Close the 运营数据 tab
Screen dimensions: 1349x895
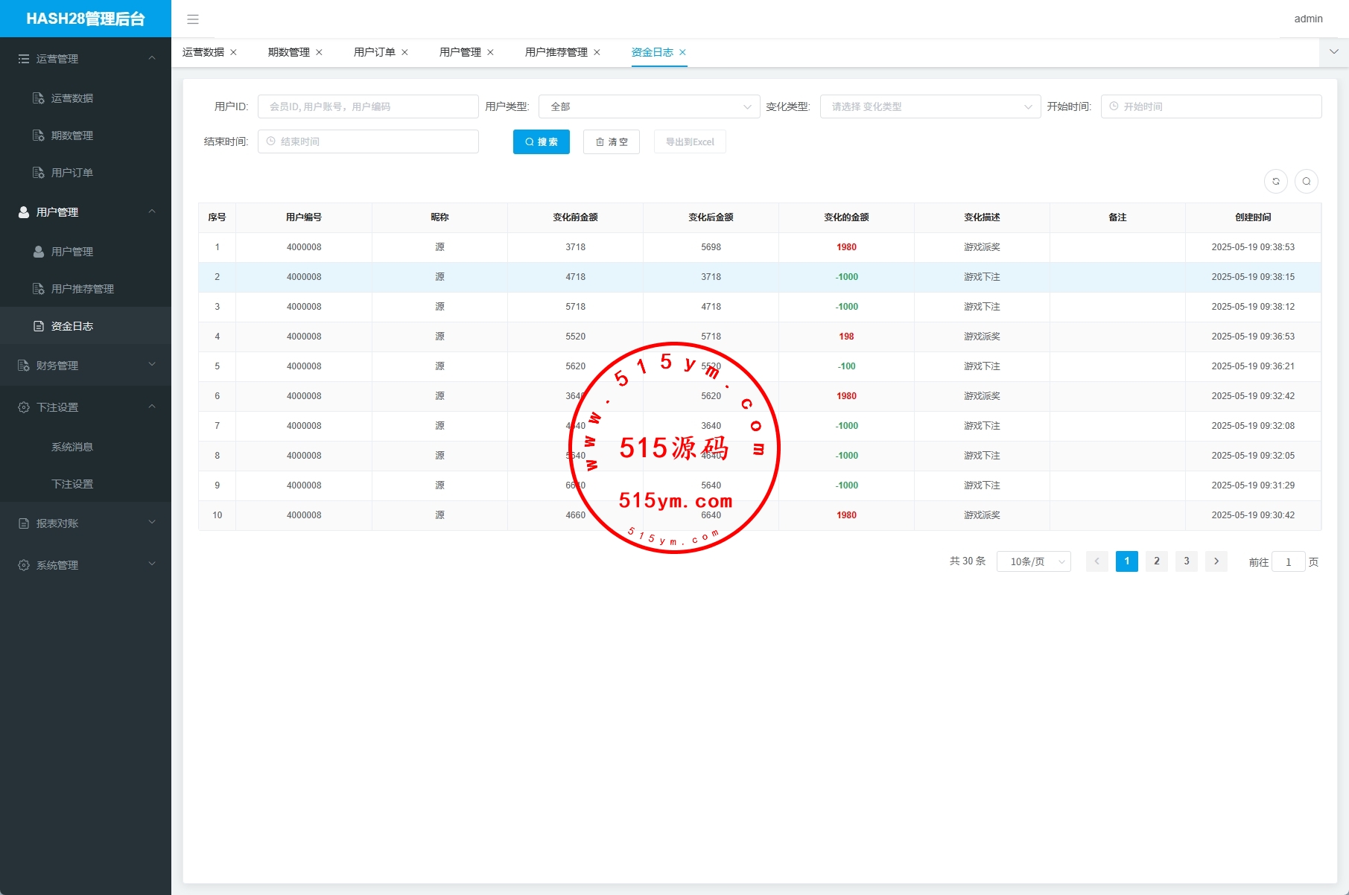click(x=233, y=52)
